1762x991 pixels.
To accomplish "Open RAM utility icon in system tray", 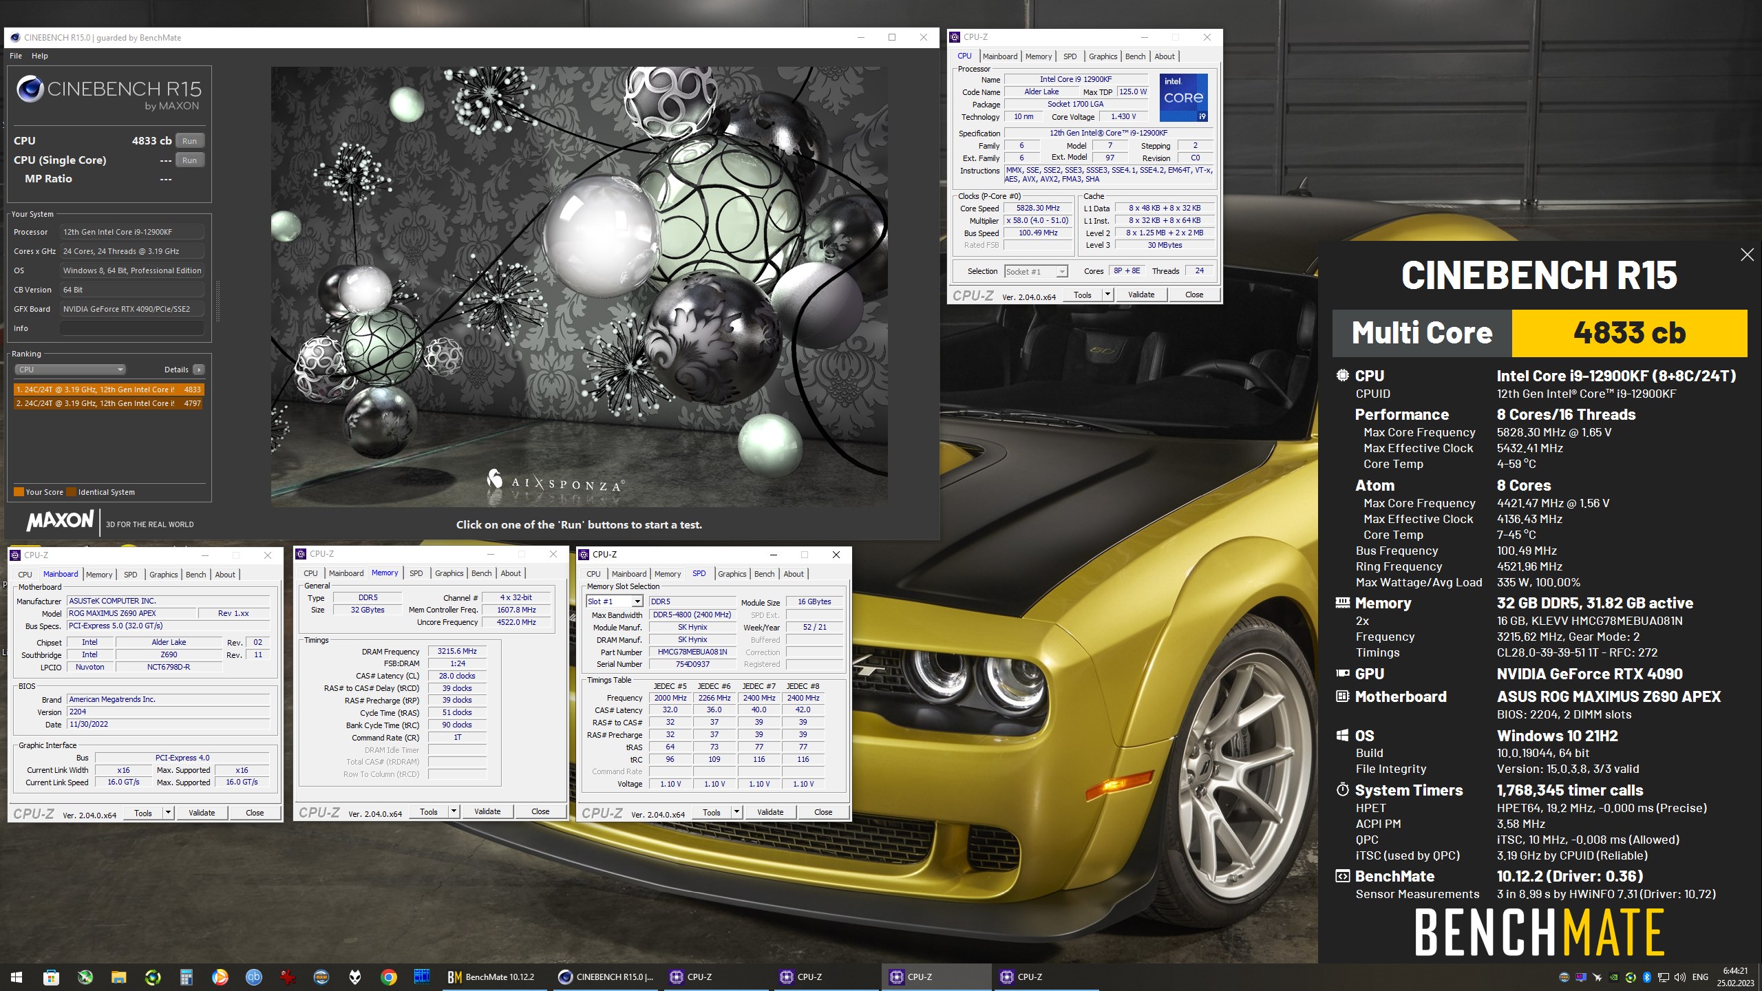I will [1564, 977].
